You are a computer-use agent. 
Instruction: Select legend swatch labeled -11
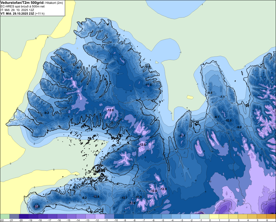click(x=109, y=216)
